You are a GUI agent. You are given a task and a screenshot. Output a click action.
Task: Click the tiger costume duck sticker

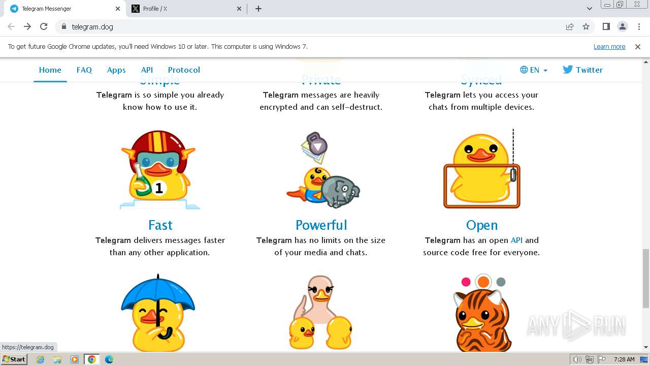pos(482,313)
